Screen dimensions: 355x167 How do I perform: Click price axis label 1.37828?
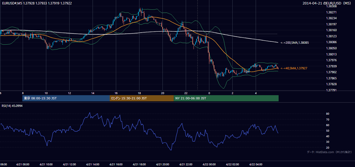point(331,84)
